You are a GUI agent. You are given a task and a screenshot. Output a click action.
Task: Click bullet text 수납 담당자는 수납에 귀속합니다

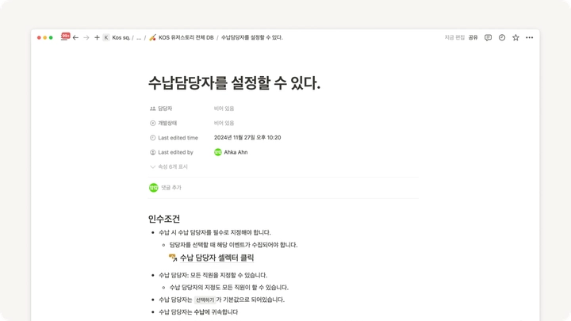tap(198, 312)
